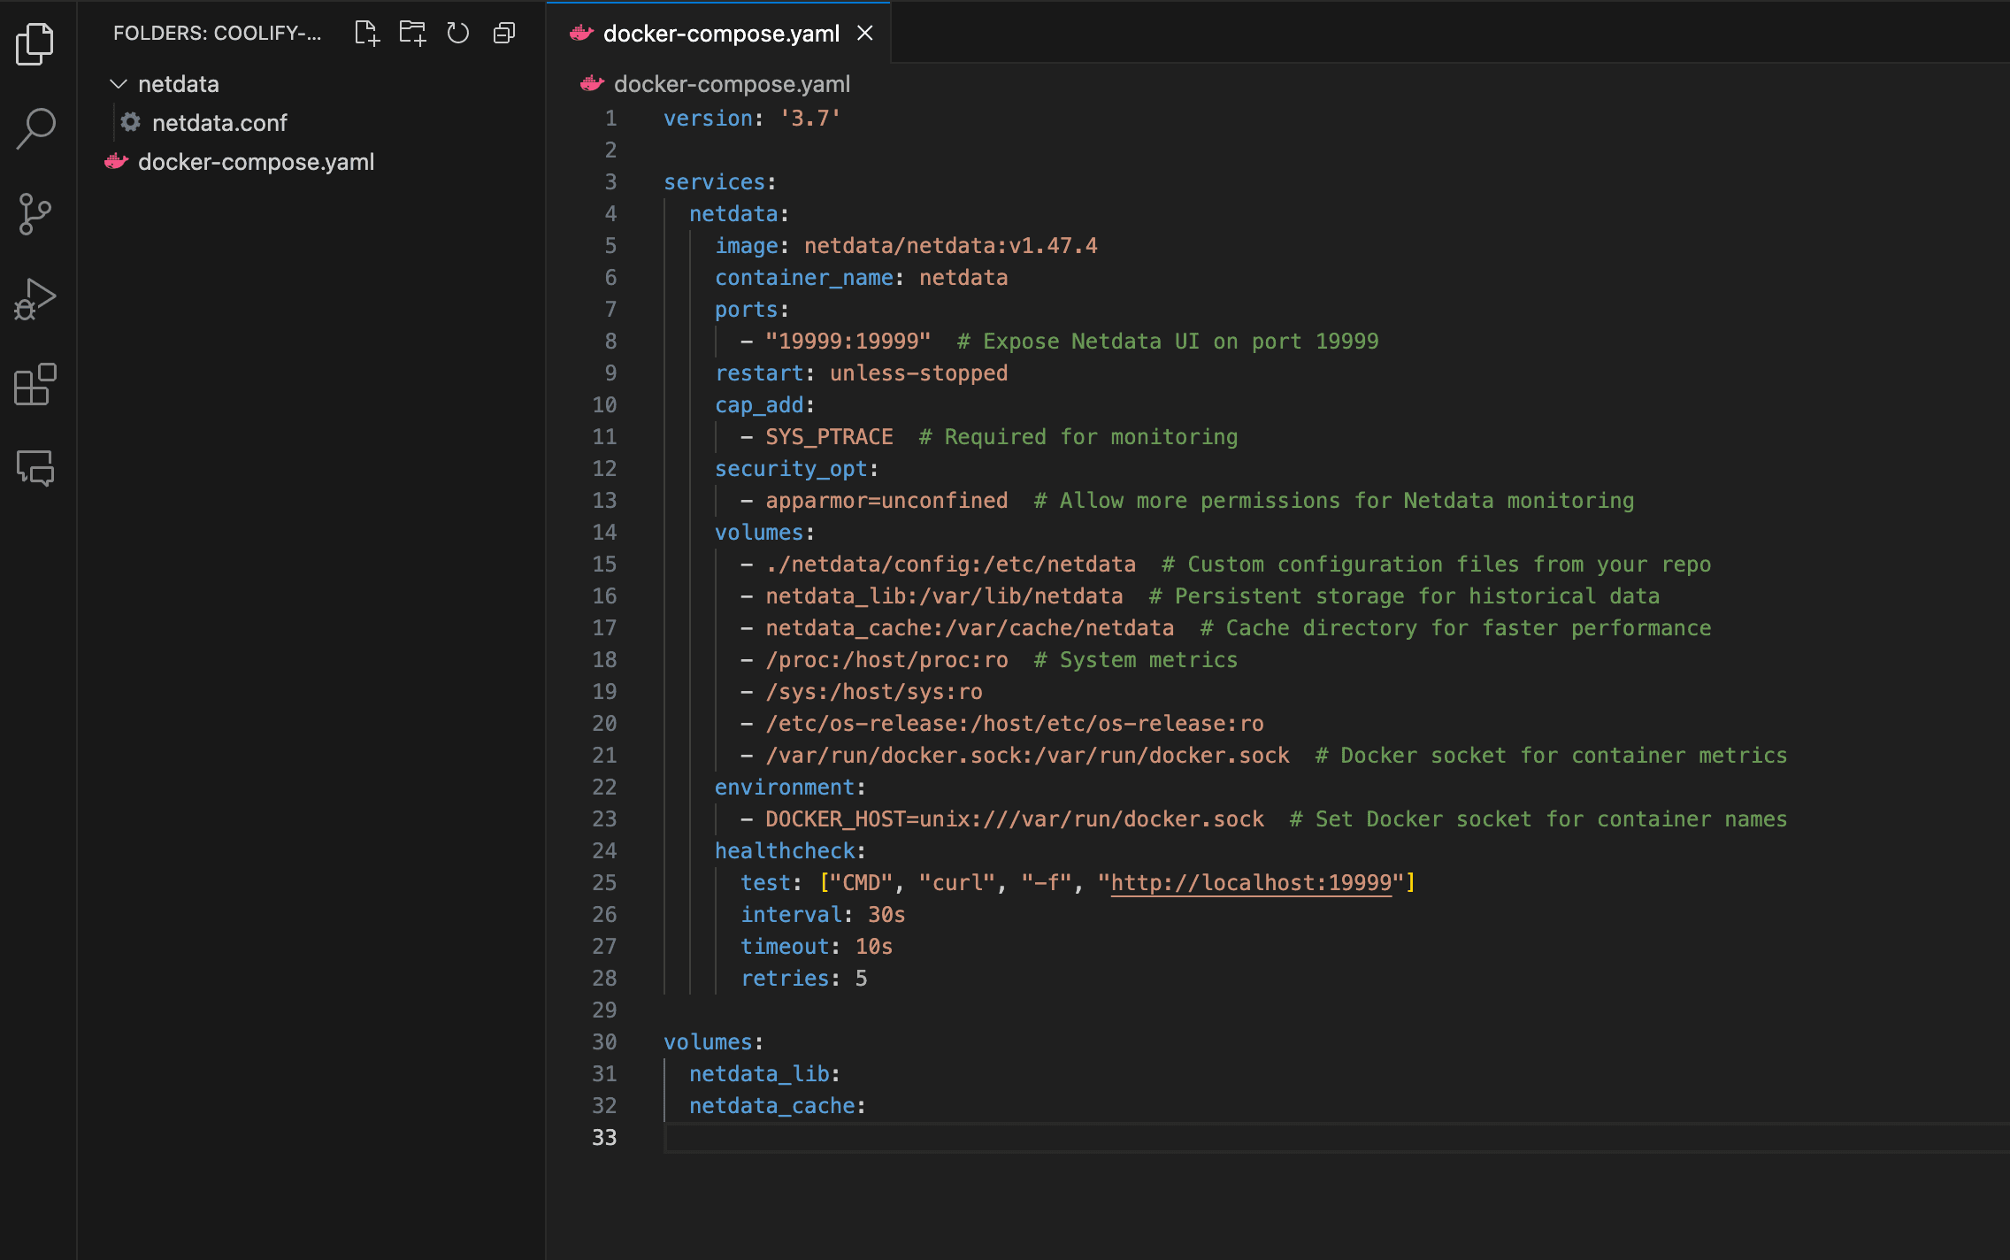Open the Source Control view
Image resolution: width=2010 pixels, height=1260 pixels.
tap(35, 214)
